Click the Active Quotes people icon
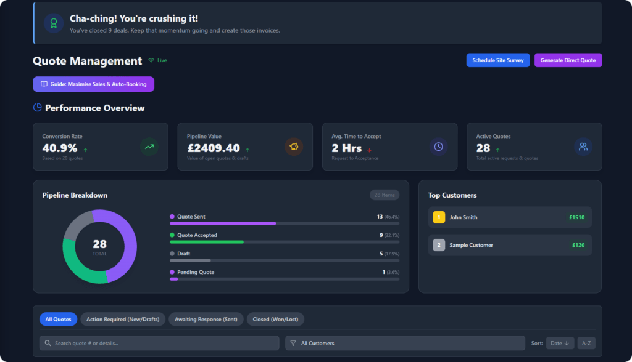 pos(583,147)
